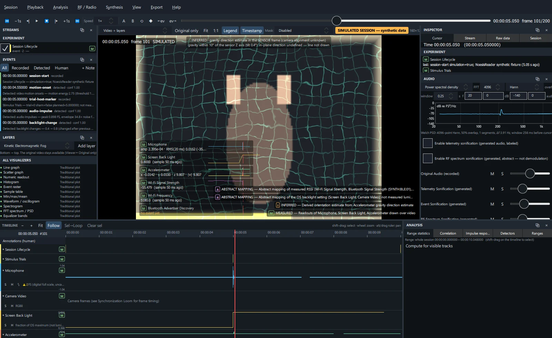The height and width of the screenshot is (338, 552).
Task: Toggle the Legend overlay
Action: point(230,31)
